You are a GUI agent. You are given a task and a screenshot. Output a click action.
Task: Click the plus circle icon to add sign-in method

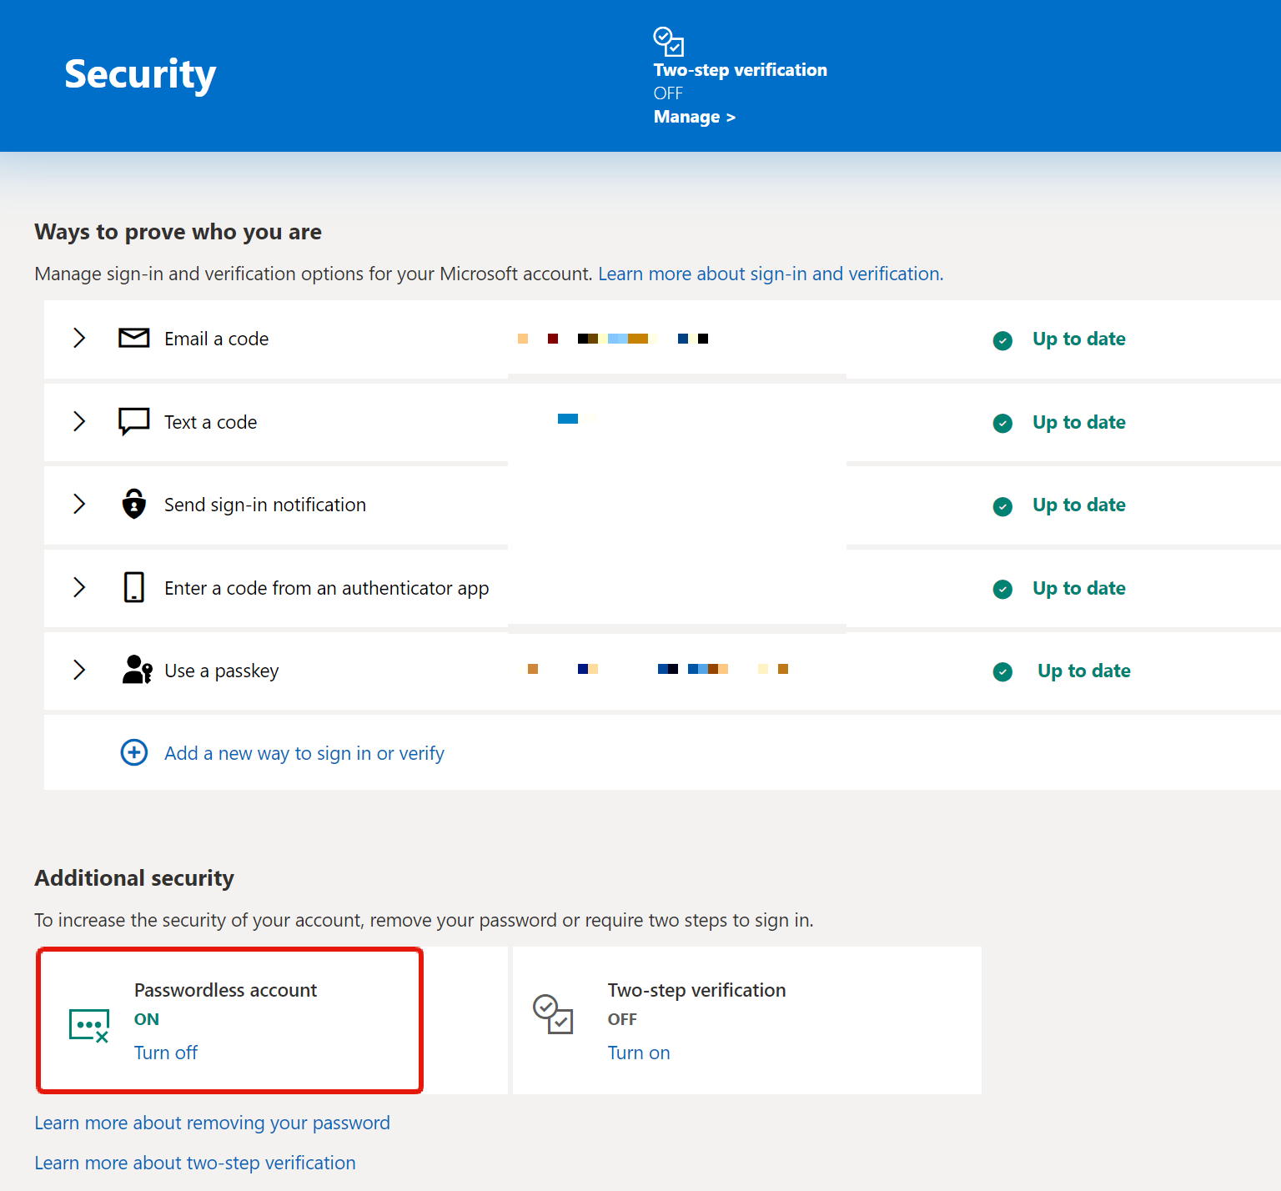(134, 752)
